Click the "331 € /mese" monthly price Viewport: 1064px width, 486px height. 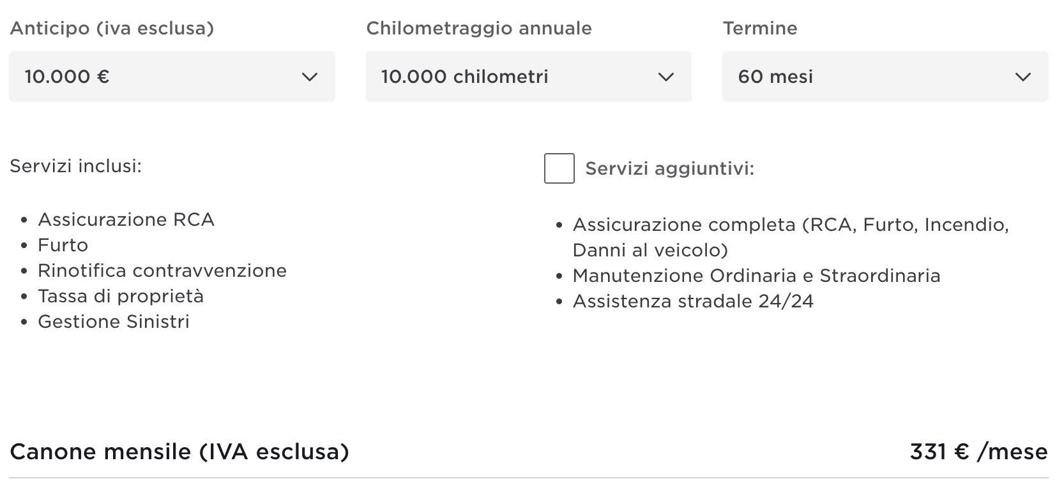point(978,452)
